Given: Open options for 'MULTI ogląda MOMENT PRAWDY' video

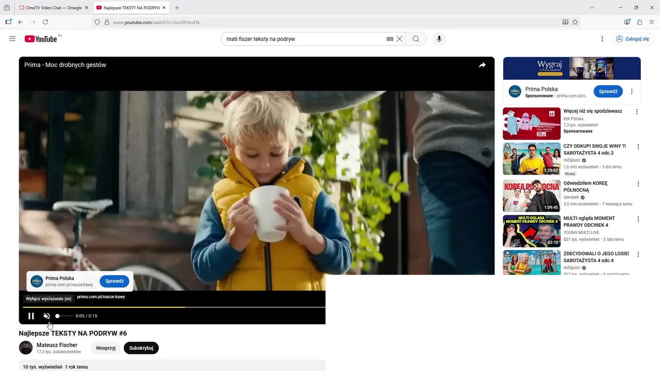Looking at the screenshot, I should (638, 219).
